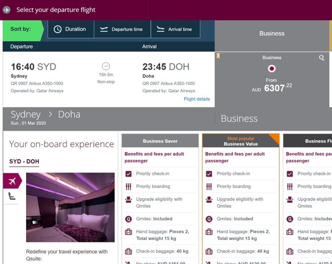Click Priority boarding icon in Business Value
332x264 pixels.
[x=209, y=187]
